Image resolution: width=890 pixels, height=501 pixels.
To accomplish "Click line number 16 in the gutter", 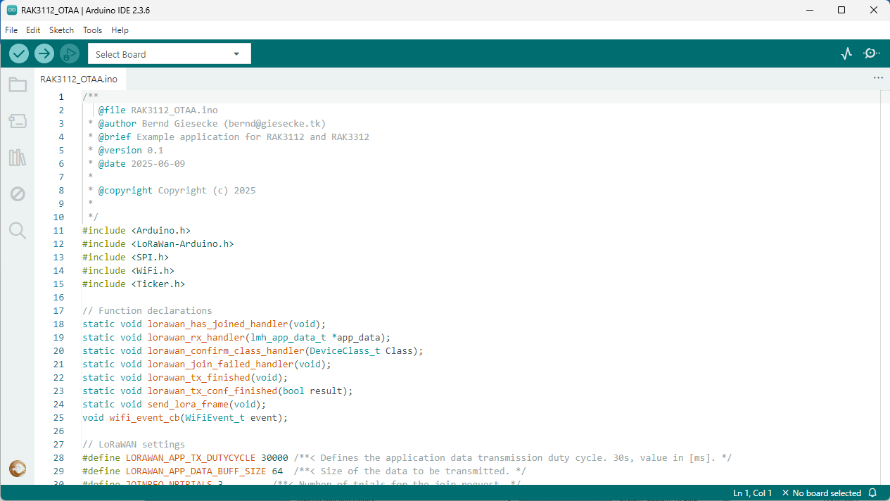I will click(58, 298).
